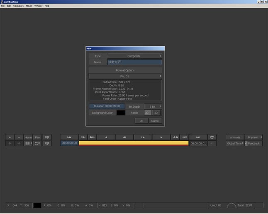Step one frame forward

coord(143,137)
